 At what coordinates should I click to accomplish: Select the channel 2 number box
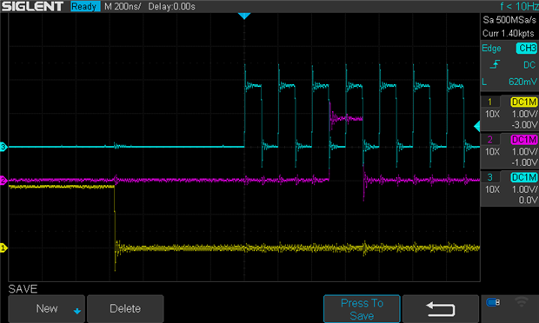pos(489,140)
